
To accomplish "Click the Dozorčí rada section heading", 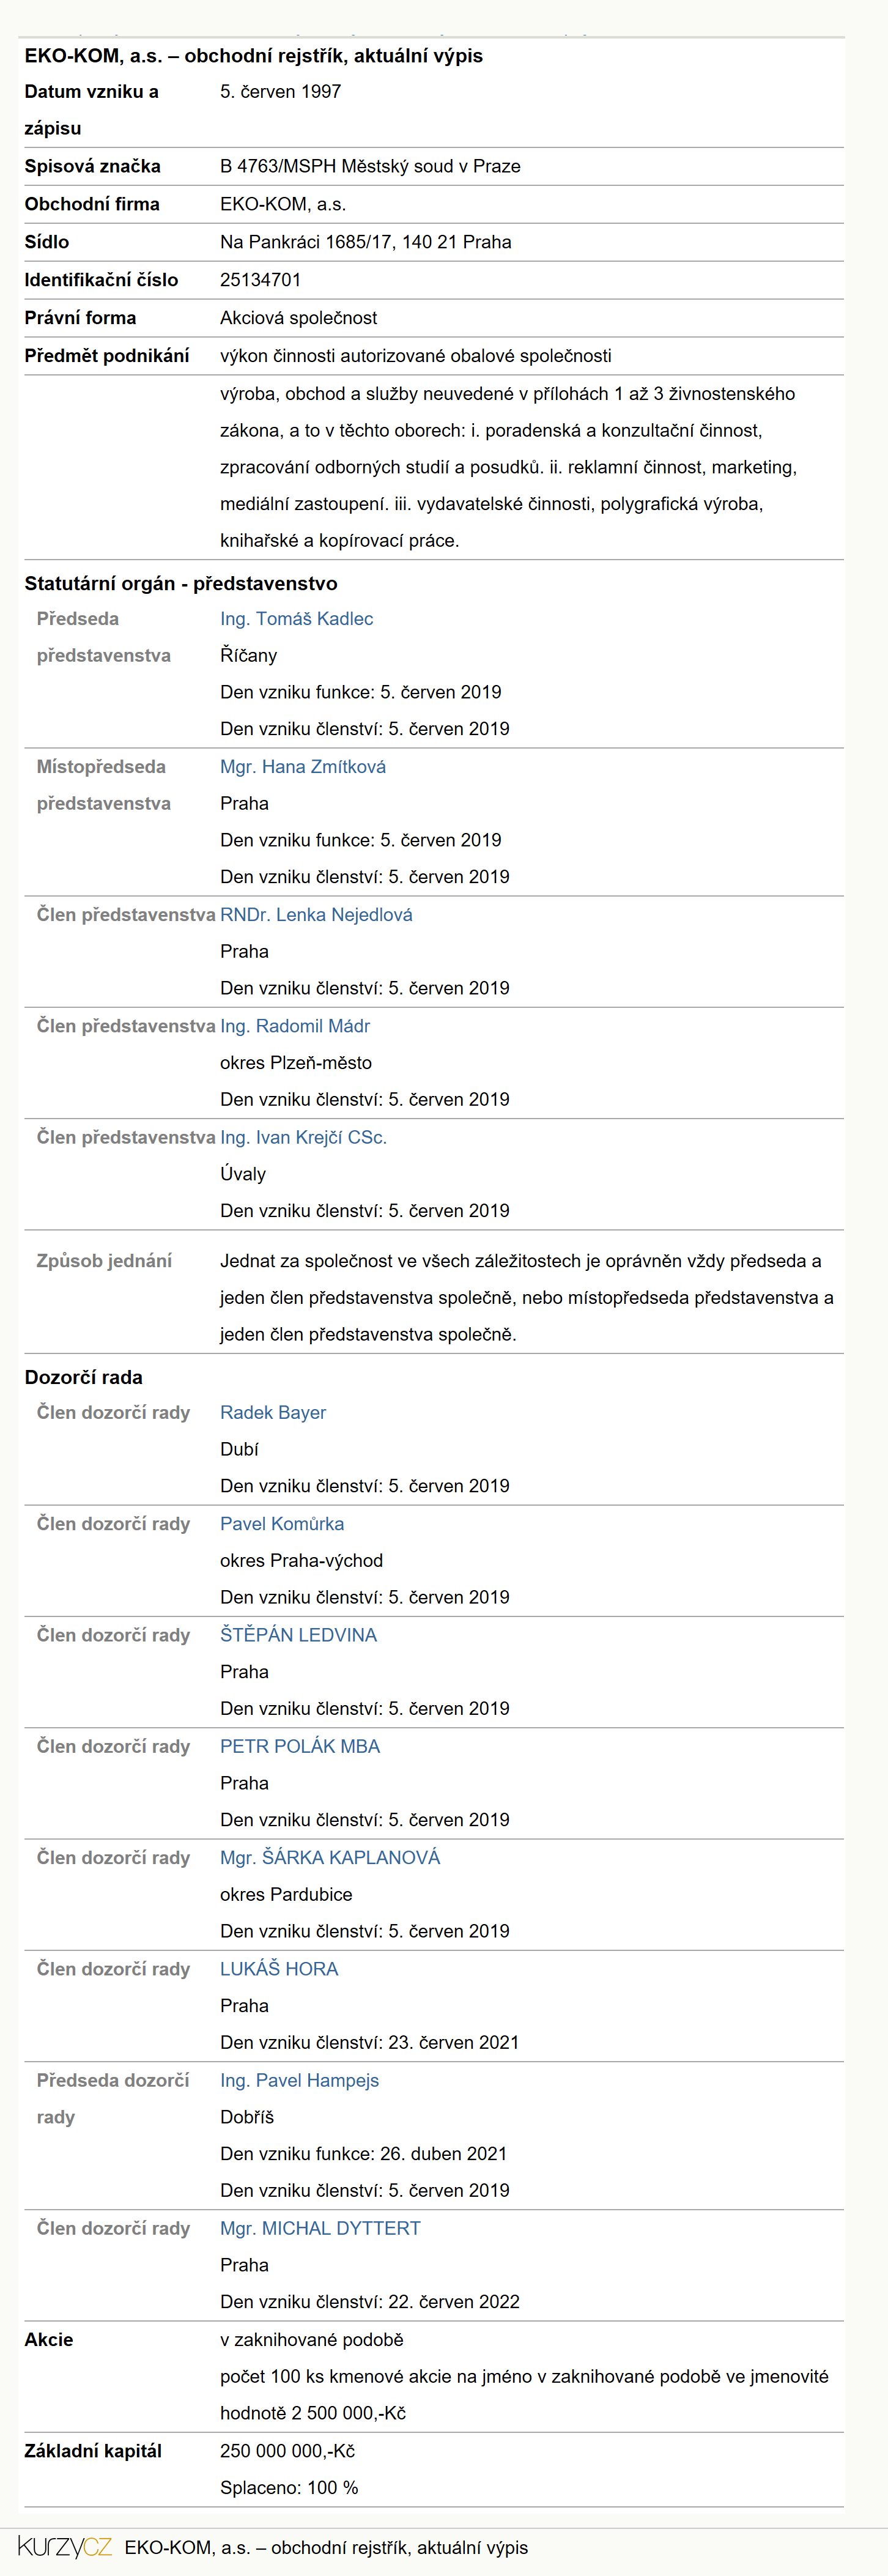I will 84,1377.
